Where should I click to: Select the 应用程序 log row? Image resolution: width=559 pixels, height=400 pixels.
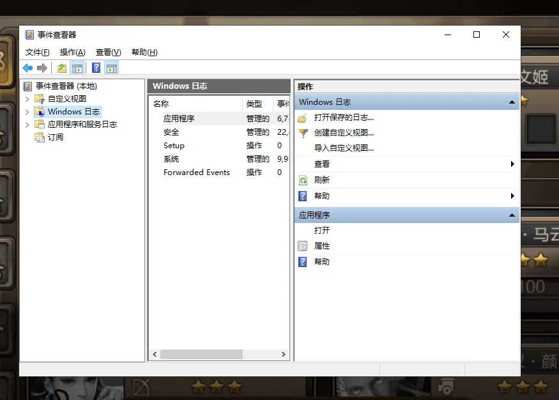point(219,119)
